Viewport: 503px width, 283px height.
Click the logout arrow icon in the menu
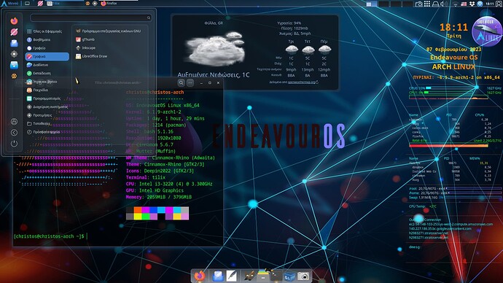coord(14,133)
